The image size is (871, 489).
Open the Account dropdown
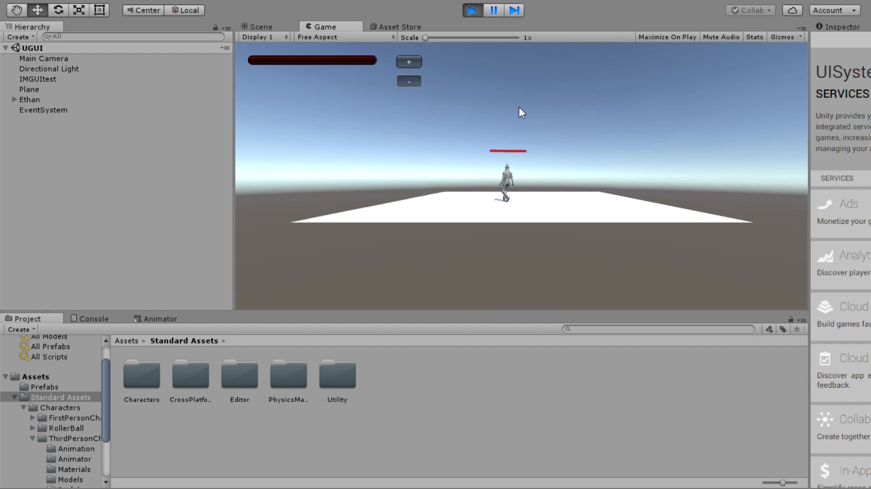835,10
